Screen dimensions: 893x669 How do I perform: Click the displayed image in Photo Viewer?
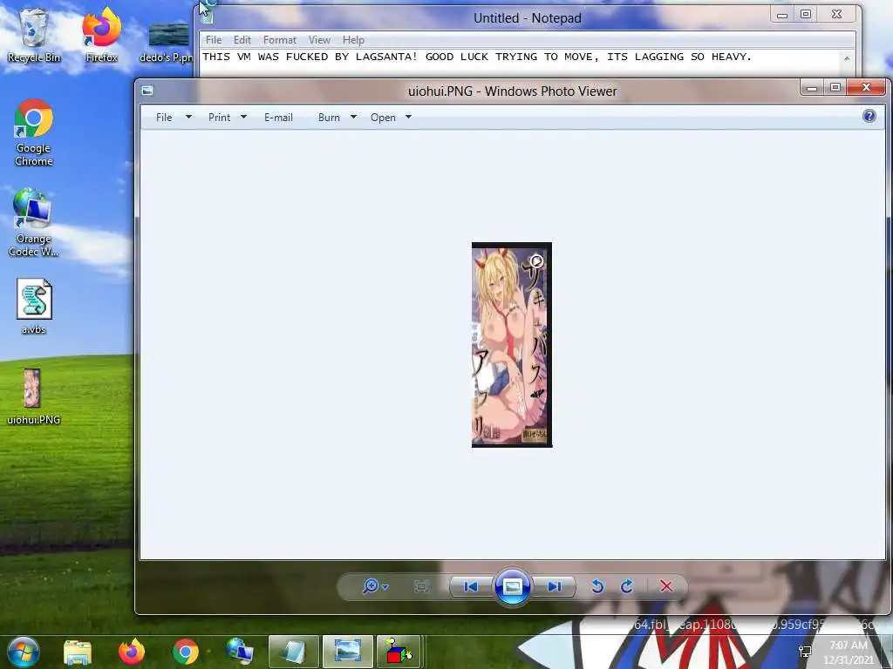point(511,345)
